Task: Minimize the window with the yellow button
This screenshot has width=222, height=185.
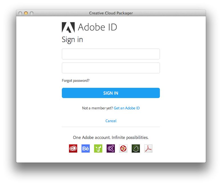Action: (26, 13)
